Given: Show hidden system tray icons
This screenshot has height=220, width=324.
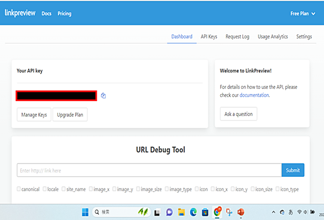Looking at the screenshot, I should click(273, 212).
